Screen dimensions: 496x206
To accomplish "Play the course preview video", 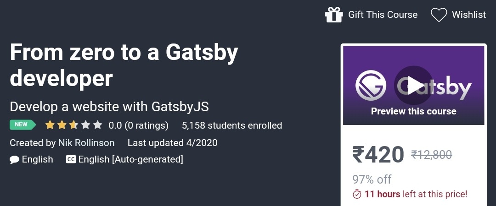I will pos(413,86).
